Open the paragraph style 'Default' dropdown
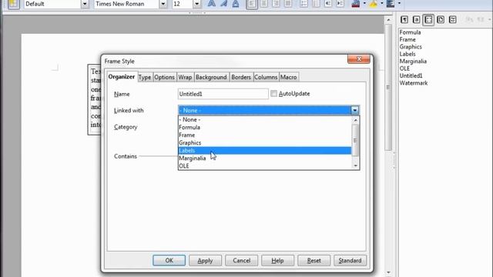493x277 pixels. coord(85,4)
